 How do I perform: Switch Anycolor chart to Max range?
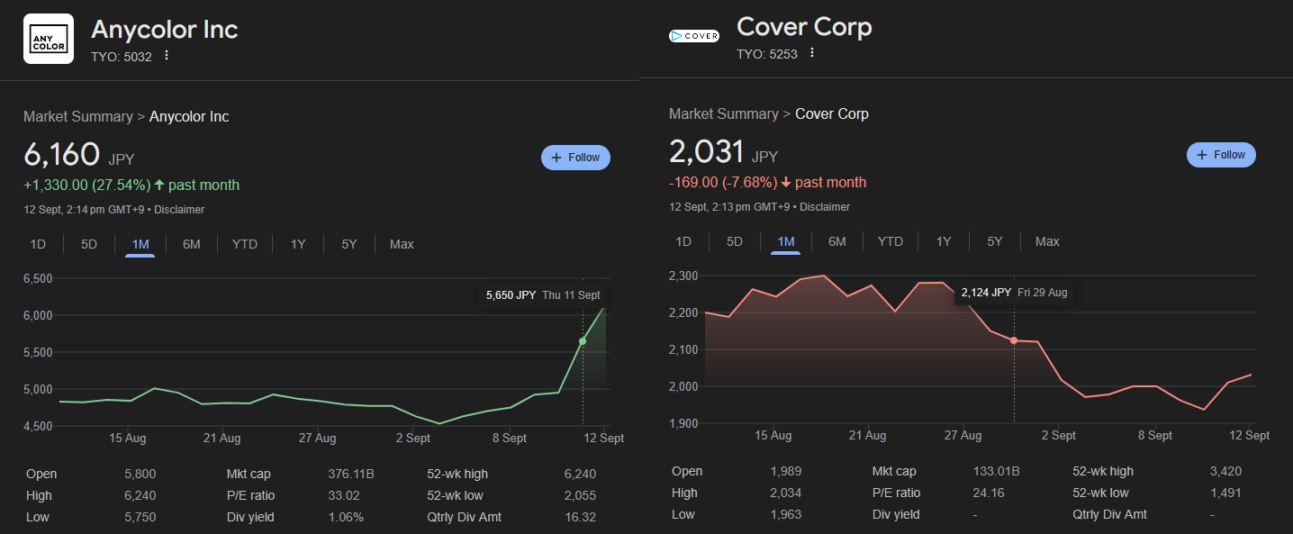pos(402,244)
